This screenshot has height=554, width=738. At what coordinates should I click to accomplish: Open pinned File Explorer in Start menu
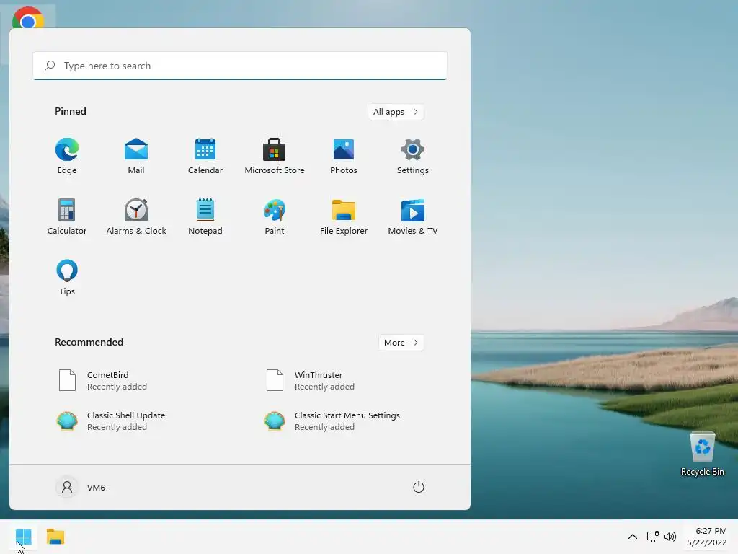pyautogui.click(x=344, y=216)
